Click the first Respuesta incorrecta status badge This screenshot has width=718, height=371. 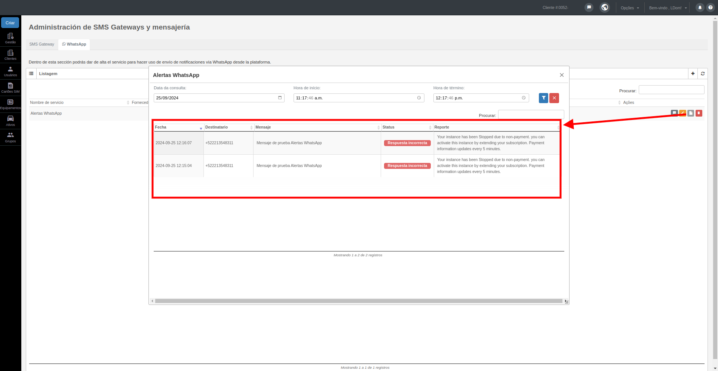click(x=407, y=143)
